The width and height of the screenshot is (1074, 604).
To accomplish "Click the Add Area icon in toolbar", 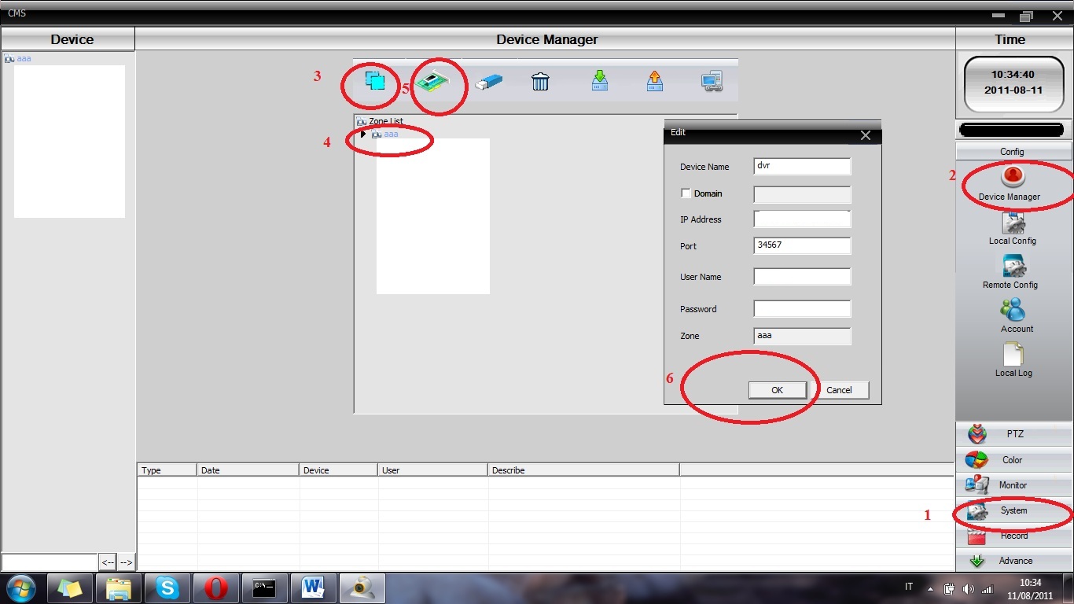I will [x=374, y=81].
